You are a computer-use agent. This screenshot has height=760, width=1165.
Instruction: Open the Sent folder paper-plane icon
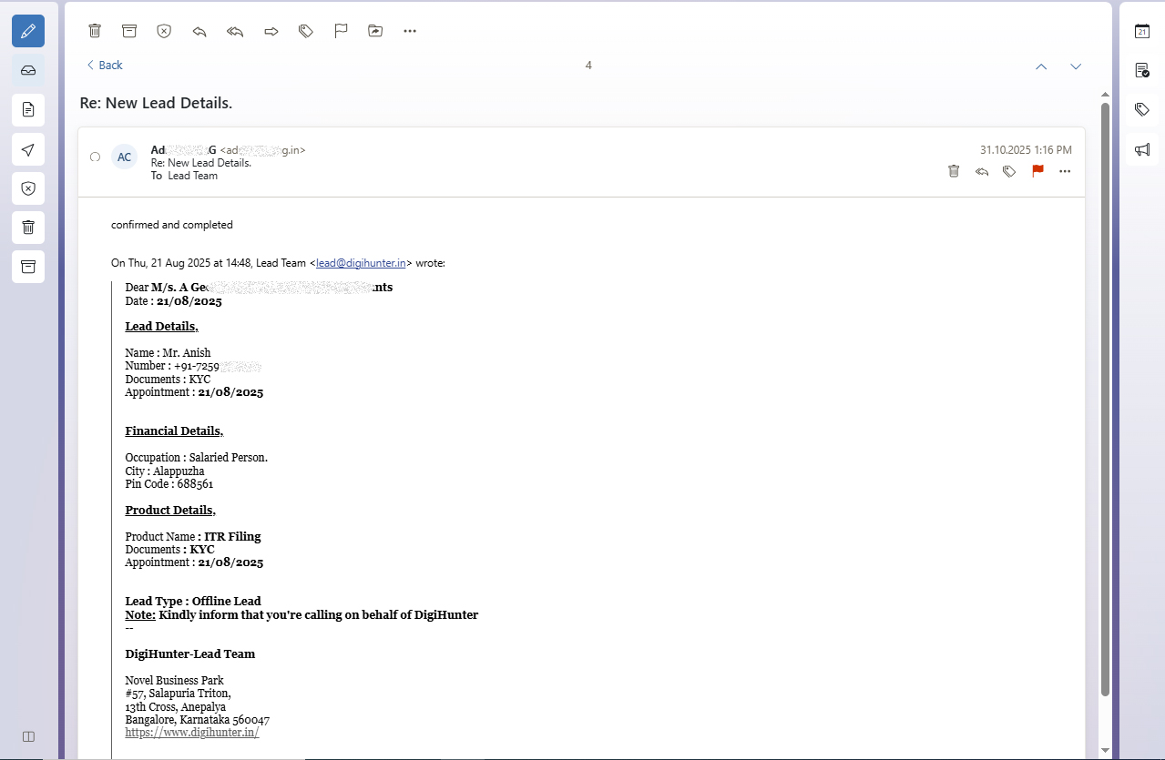28,149
